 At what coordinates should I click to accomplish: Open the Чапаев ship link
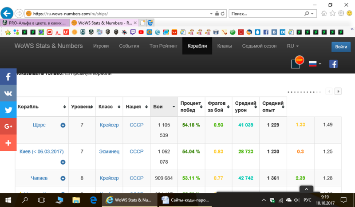click(x=39, y=178)
